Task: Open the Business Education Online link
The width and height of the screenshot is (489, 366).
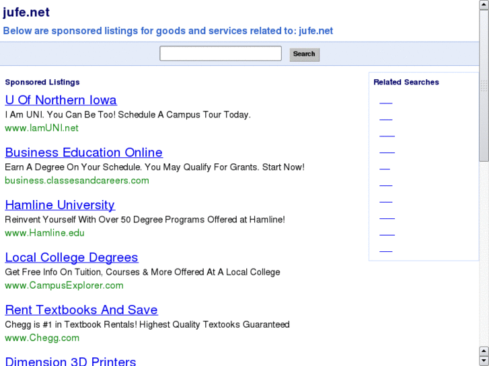Action: pyautogui.click(x=84, y=152)
